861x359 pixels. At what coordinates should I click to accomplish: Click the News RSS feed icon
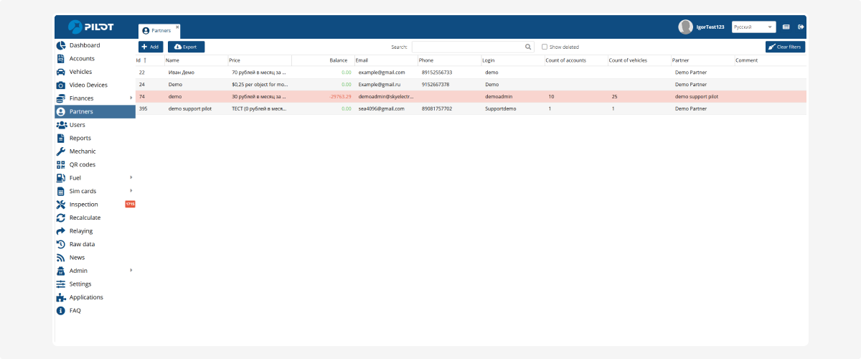tap(61, 258)
